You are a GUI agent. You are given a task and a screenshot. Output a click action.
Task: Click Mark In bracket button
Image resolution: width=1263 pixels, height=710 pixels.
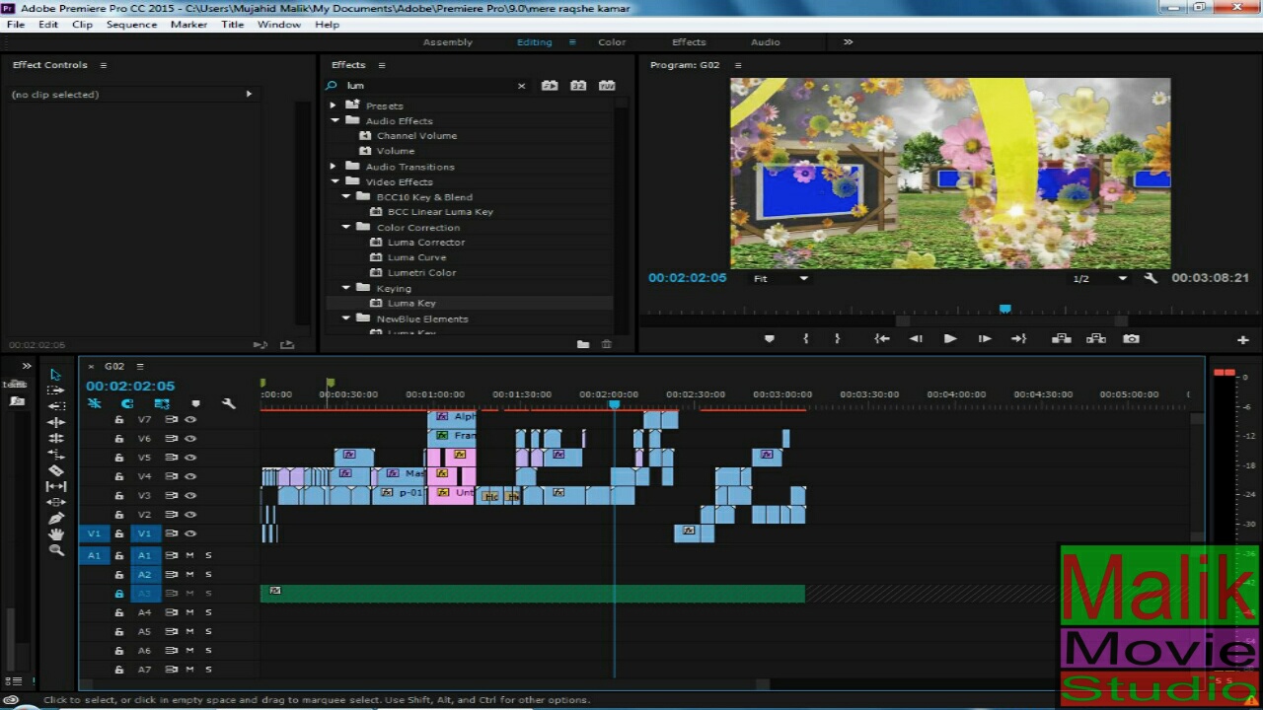tap(806, 338)
